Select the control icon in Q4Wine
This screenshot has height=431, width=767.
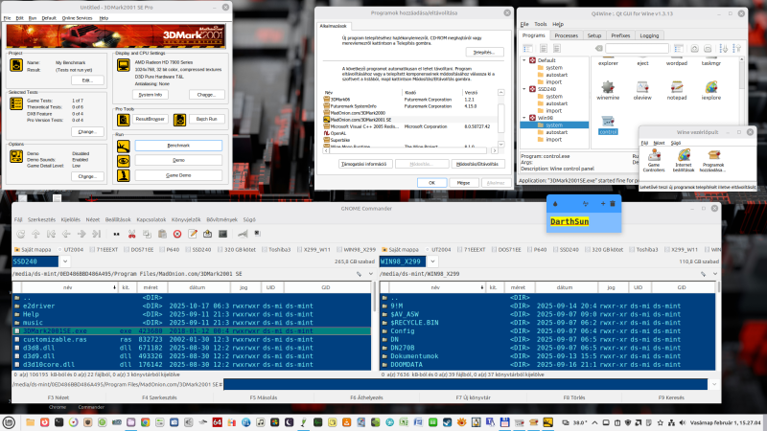tap(608, 125)
